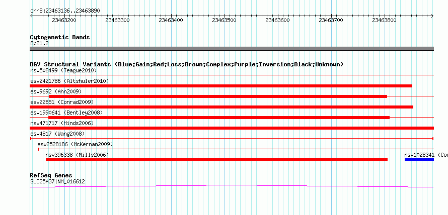Click the magenta SLC25A37 gene line

232,186
